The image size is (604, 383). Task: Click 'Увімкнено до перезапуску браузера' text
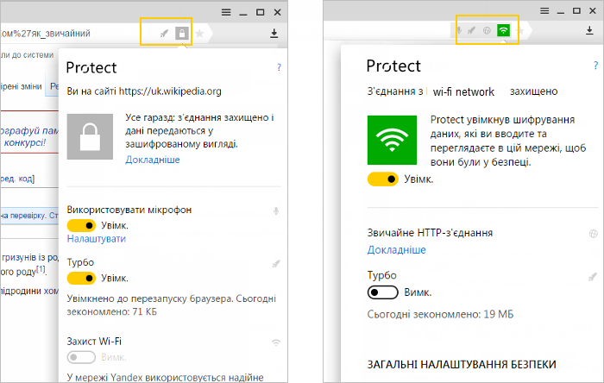149,298
